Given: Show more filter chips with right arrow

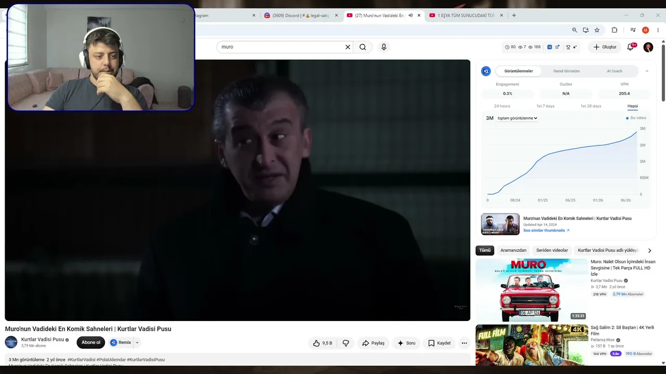Looking at the screenshot, I should coord(649,250).
